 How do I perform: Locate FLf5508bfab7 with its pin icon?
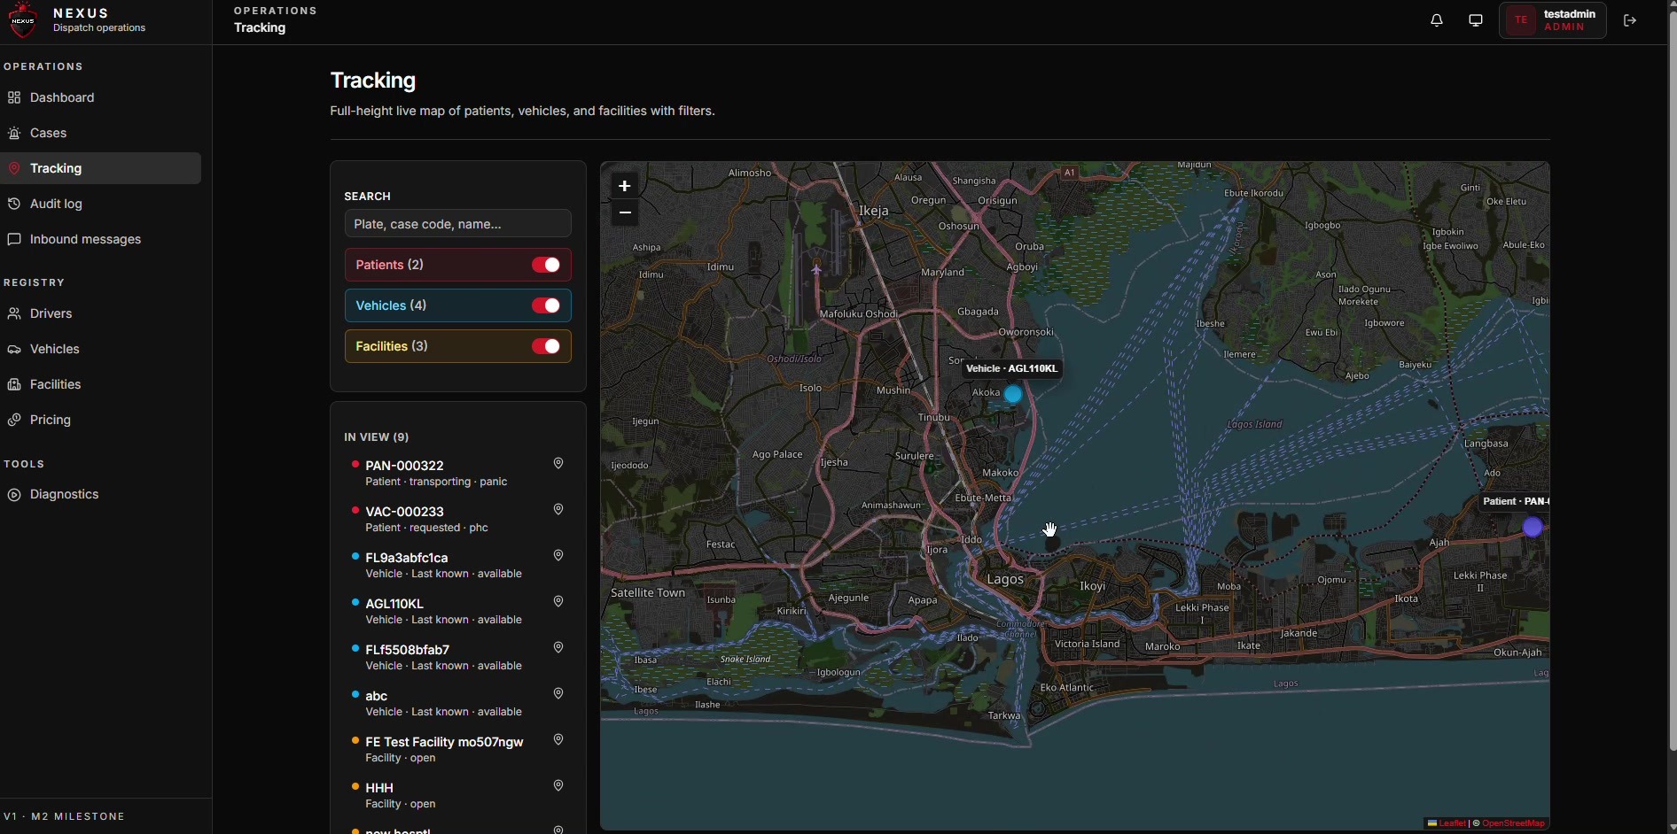(x=559, y=648)
